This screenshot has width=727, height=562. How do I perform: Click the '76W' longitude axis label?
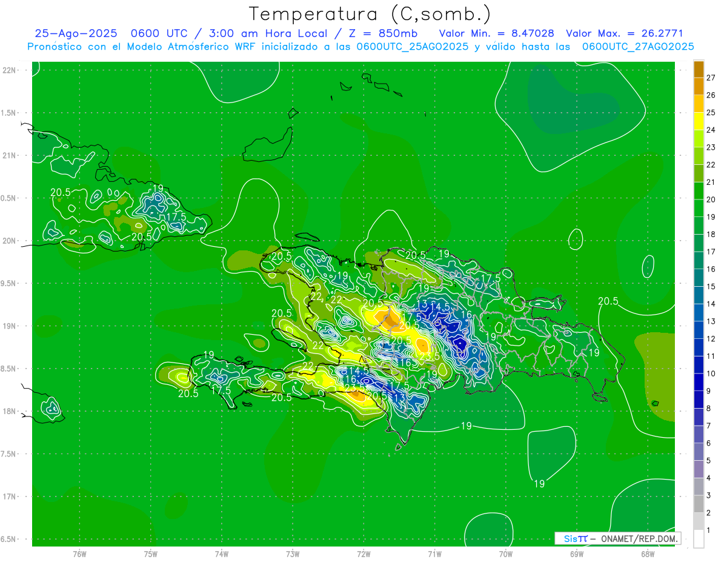click(79, 554)
